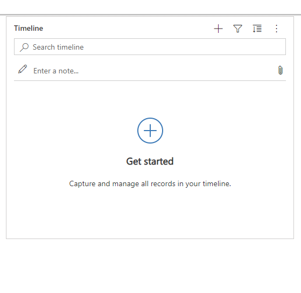Open the timeline filter pane

click(237, 29)
